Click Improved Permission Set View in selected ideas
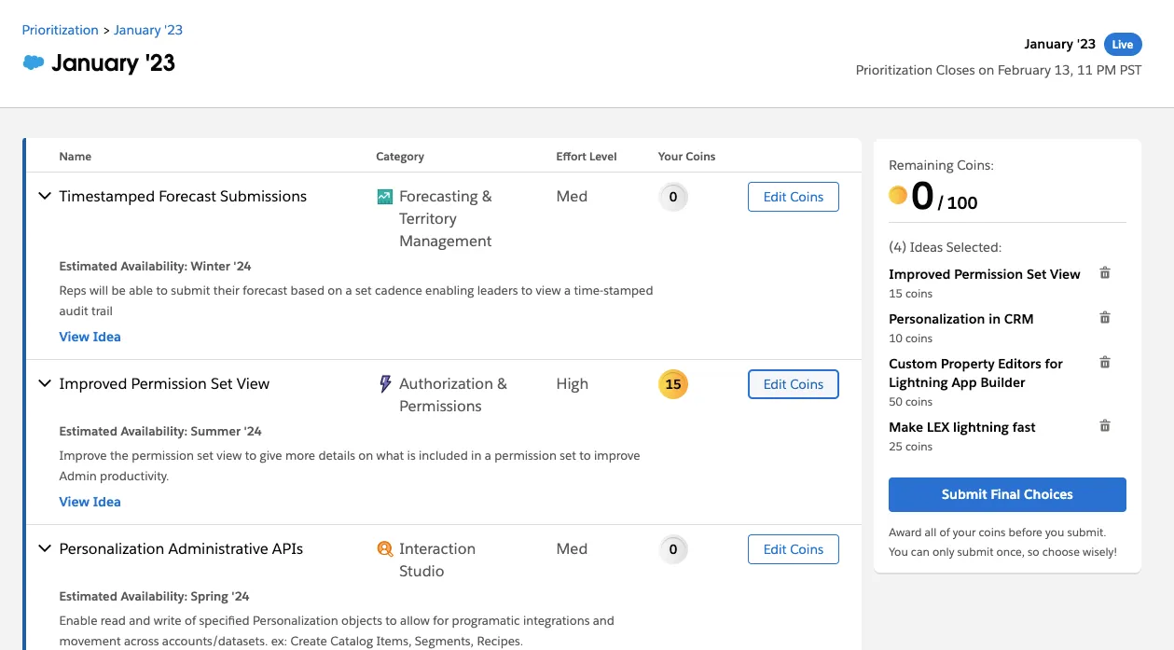 tap(985, 274)
